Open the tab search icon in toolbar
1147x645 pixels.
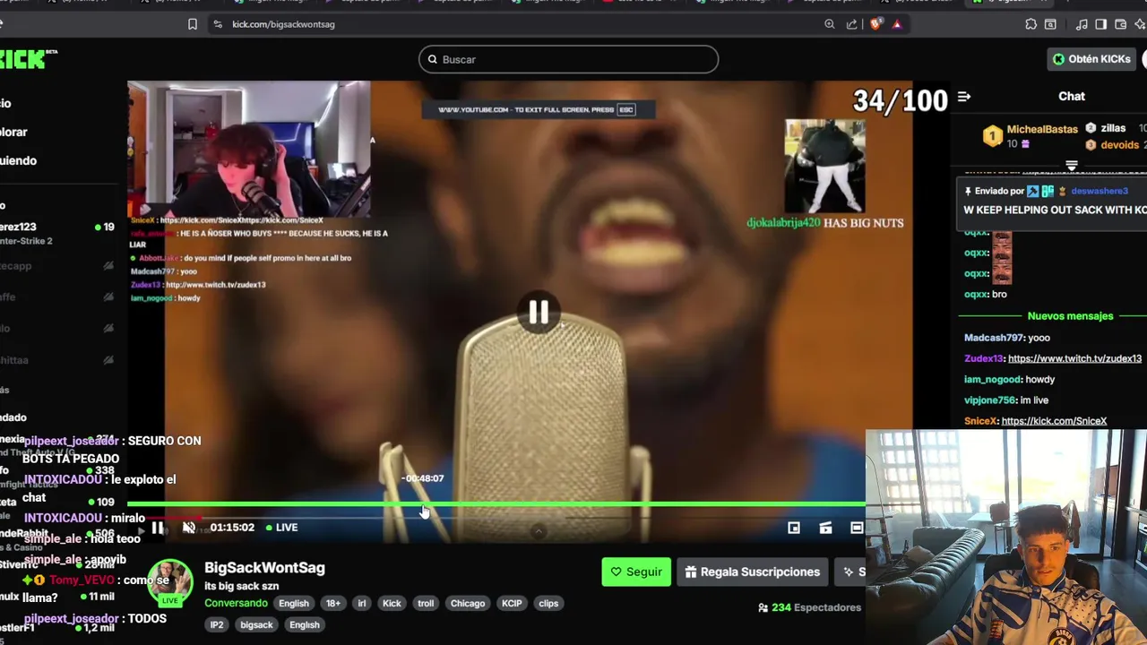point(1050,24)
